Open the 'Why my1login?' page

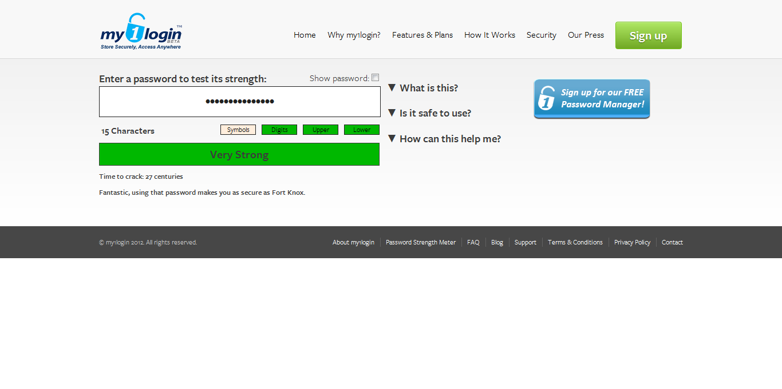(354, 35)
